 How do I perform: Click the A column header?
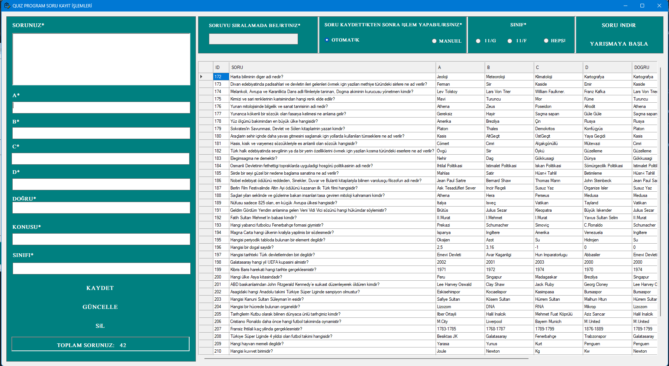(460, 67)
